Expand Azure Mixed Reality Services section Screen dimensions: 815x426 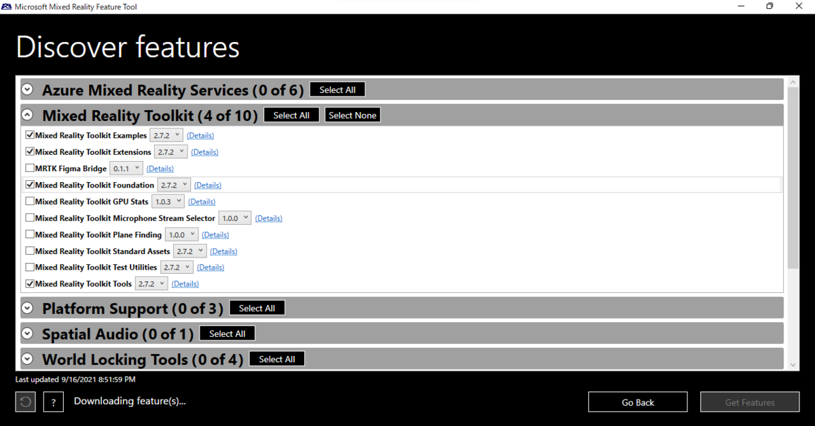(x=27, y=89)
